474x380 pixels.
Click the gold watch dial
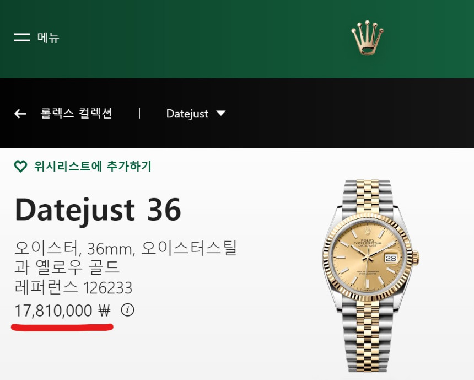367,258
